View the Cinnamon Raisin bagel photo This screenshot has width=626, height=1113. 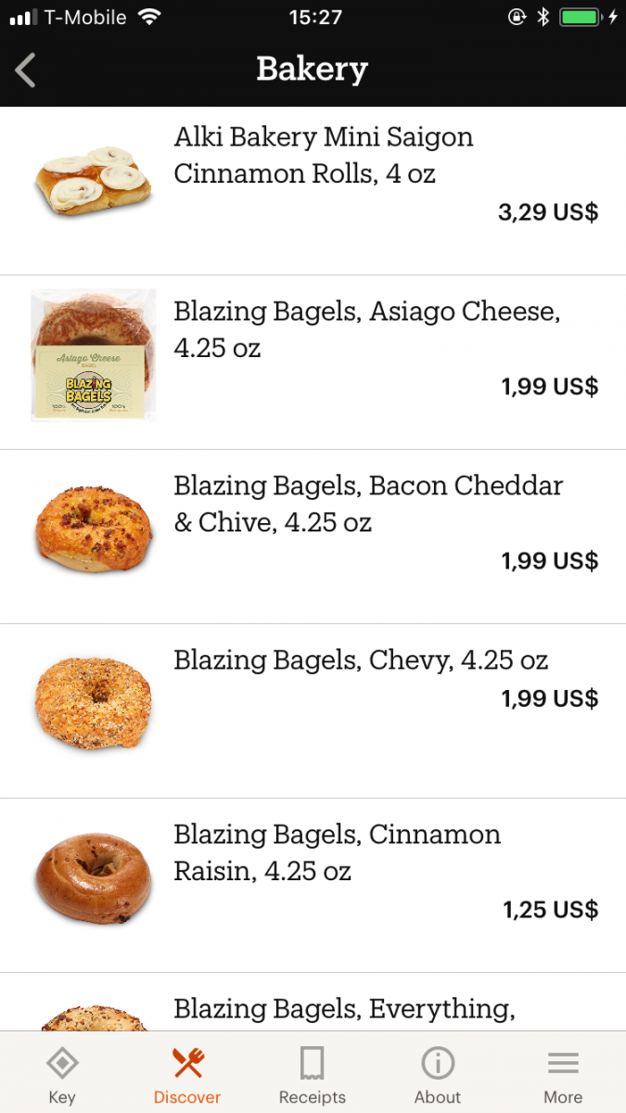93,876
